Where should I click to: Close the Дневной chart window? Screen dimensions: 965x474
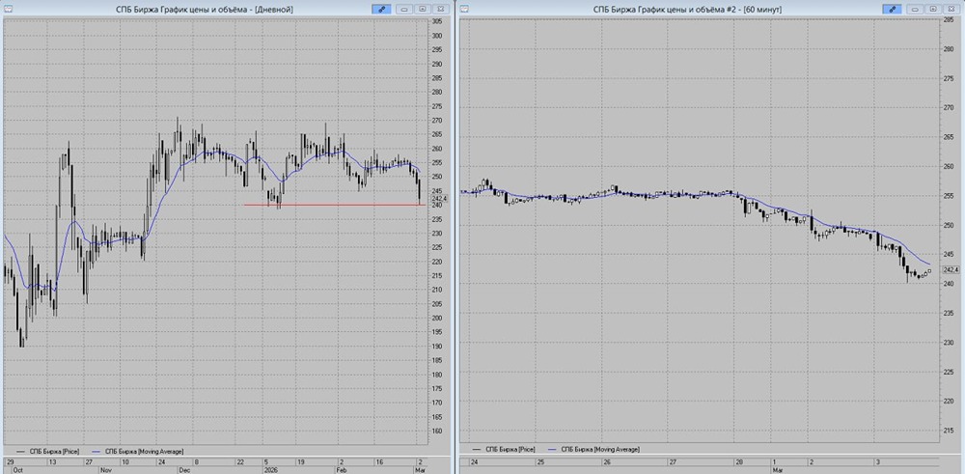tap(440, 10)
